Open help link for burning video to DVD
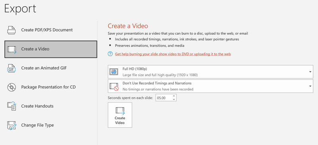 [x=173, y=54]
